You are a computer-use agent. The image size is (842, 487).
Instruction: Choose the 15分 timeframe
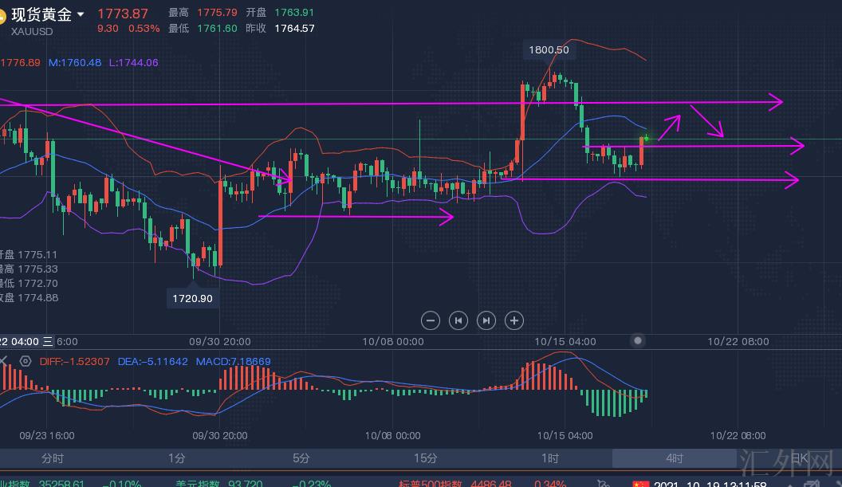(426, 458)
